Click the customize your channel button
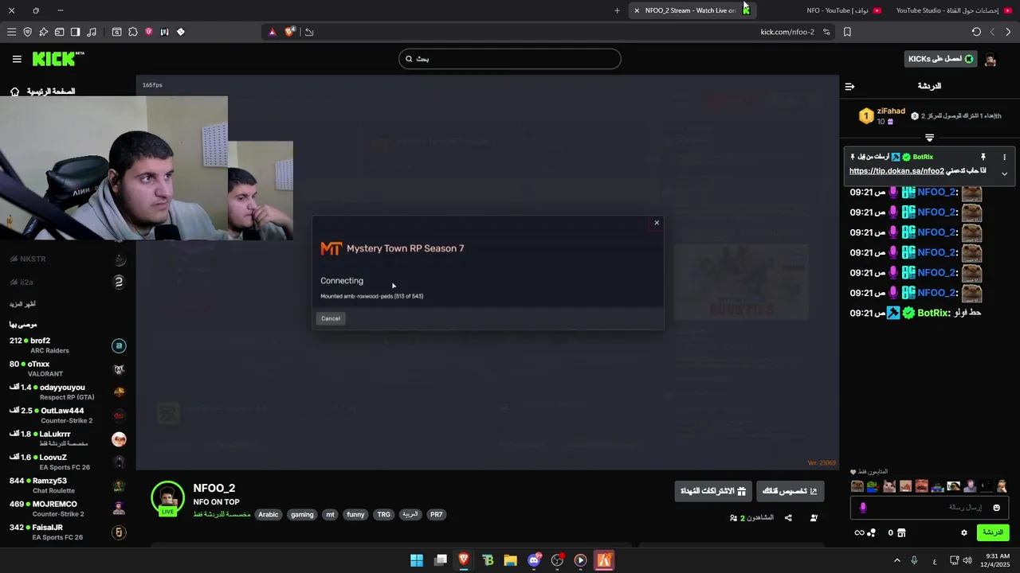Screen dimensions: 1020x573 tap(790, 491)
